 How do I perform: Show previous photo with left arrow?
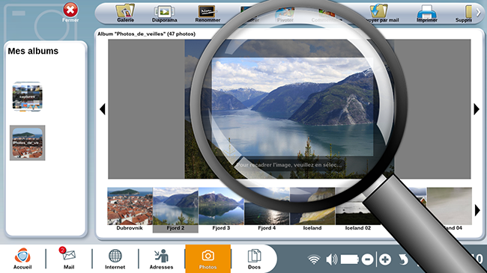102,109
